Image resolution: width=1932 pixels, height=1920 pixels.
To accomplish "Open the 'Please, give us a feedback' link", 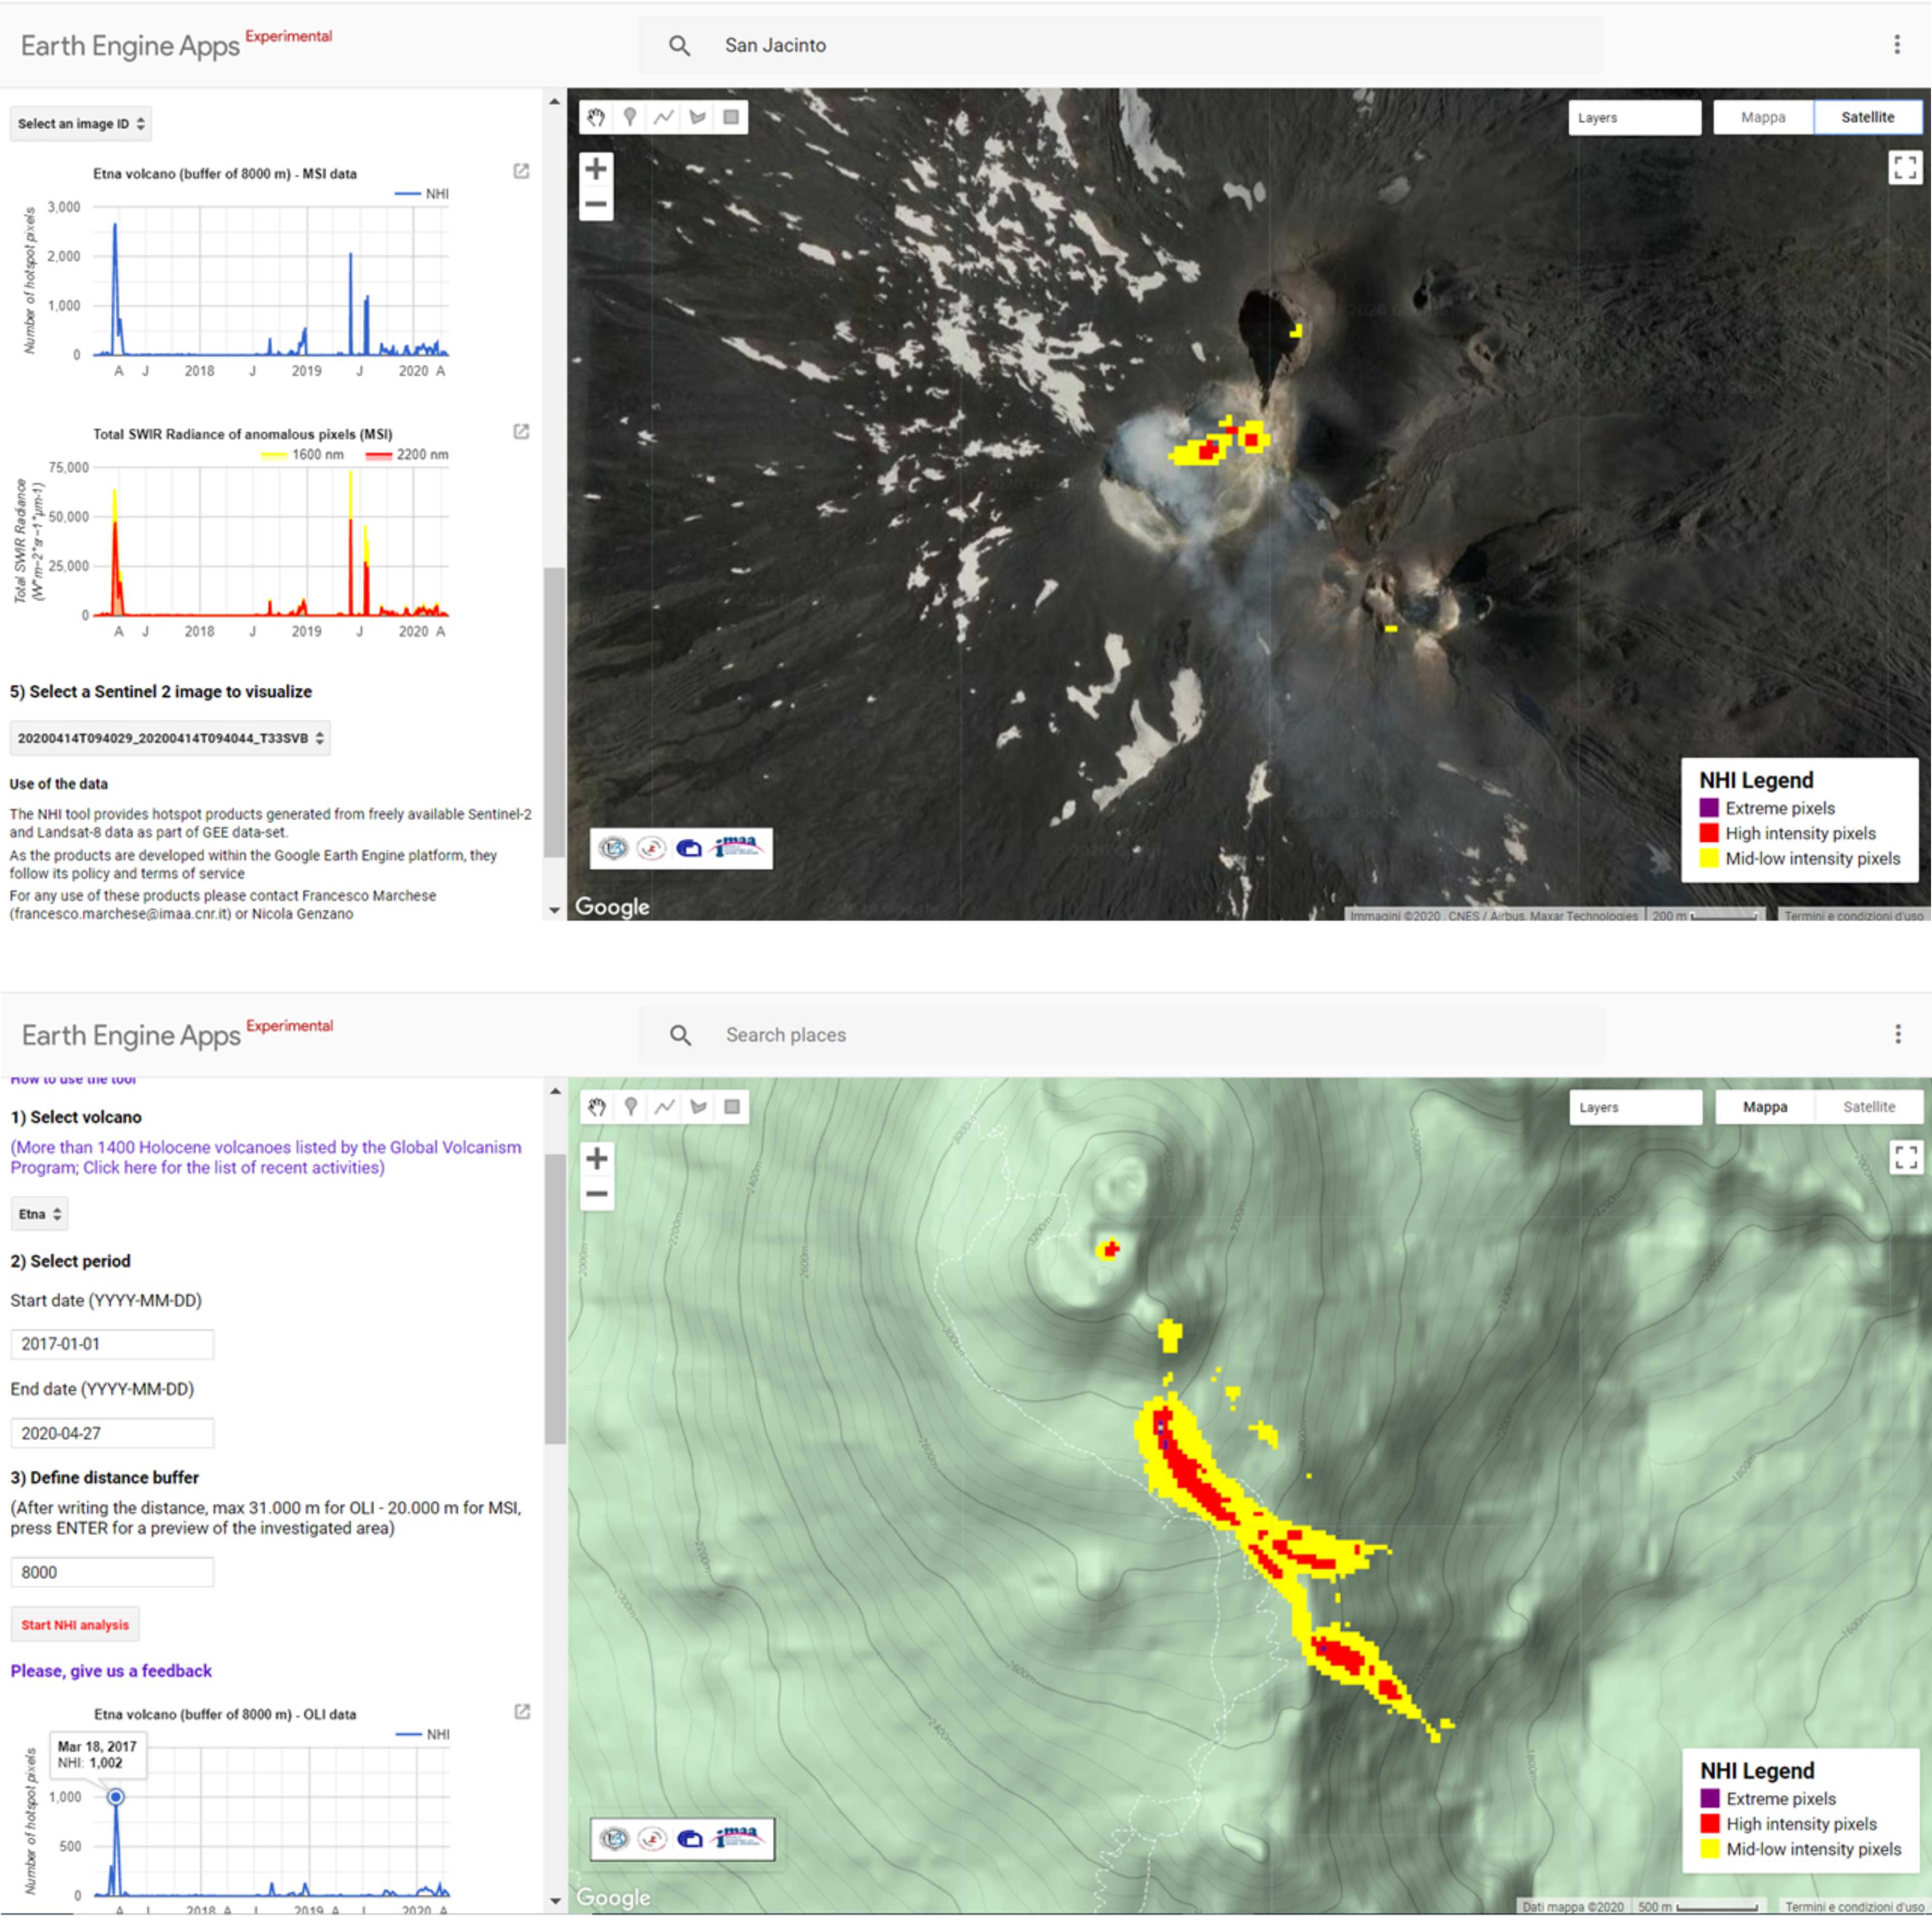I will pos(111,1671).
